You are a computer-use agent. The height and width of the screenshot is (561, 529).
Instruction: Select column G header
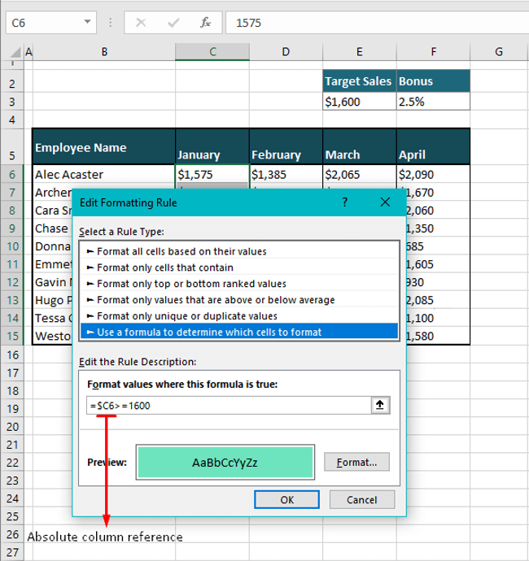pos(499,52)
